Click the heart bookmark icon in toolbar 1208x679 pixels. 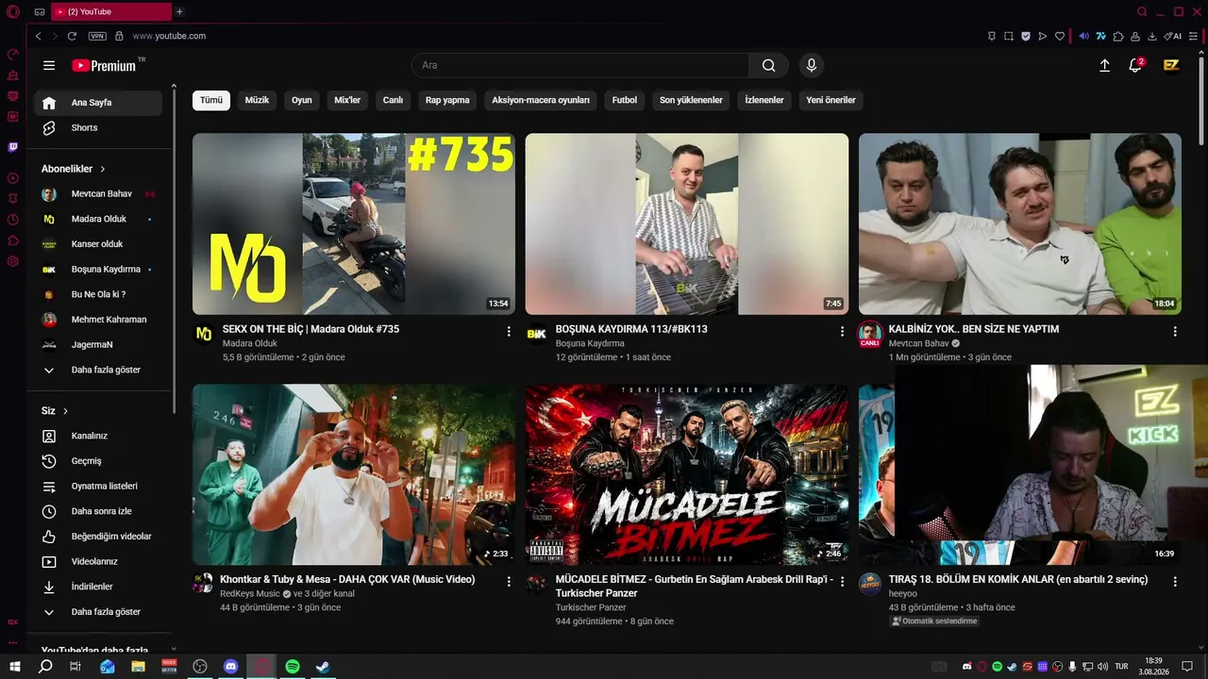(1060, 36)
